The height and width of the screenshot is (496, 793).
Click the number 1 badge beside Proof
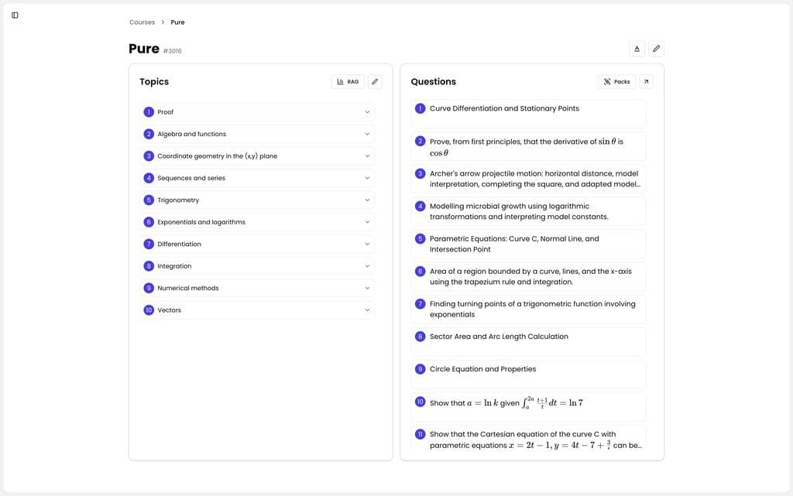[x=149, y=112]
